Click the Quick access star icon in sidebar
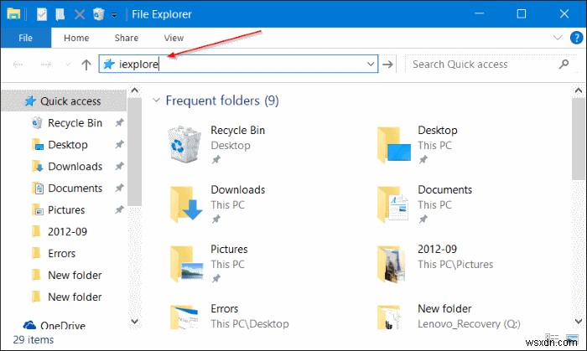Screen dimensions: 587x351 pyautogui.click(x=30, y=101)
